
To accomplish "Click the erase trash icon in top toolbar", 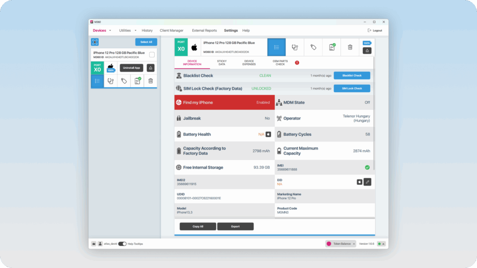I will [x=350, y=47].
